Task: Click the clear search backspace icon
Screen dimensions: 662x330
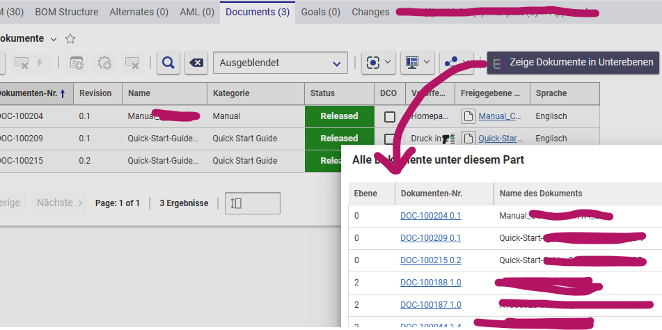Action: pyautogui.click(x=197, y=63)
